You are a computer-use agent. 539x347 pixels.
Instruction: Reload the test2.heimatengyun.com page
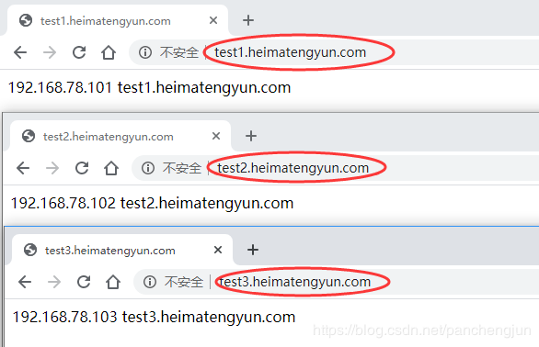coord(82,168)
